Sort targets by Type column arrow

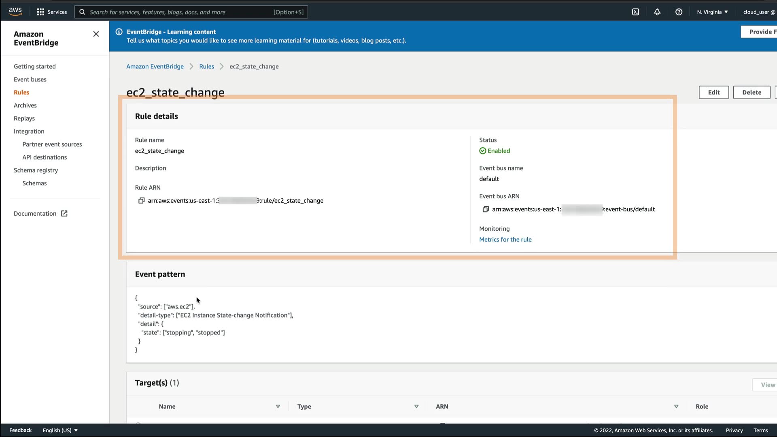tap(416, 406)
